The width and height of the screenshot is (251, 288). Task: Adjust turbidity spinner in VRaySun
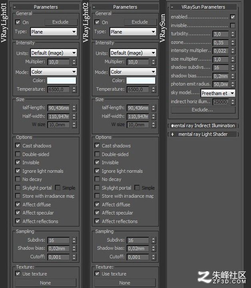(x=233, y=34)
